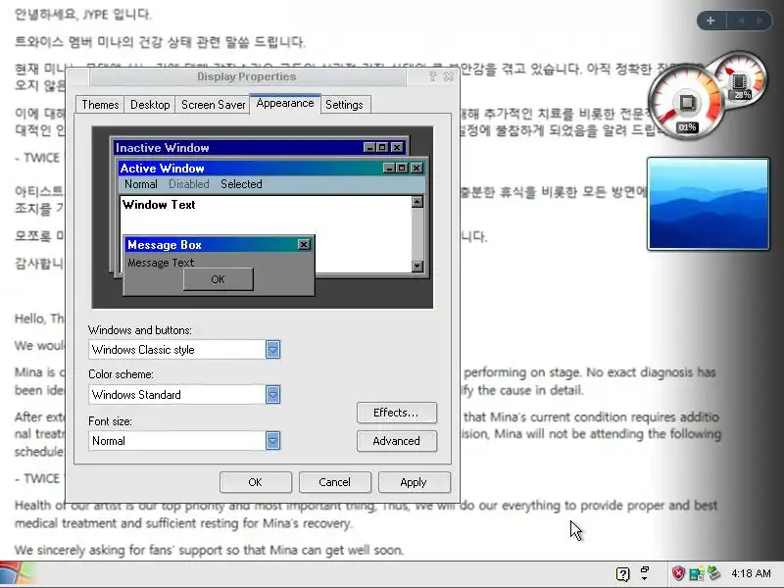Click the Safely Remove Hardware tray icon
Image resolution: width=784 pixels, height=588 pixels.
coord(714,573)
